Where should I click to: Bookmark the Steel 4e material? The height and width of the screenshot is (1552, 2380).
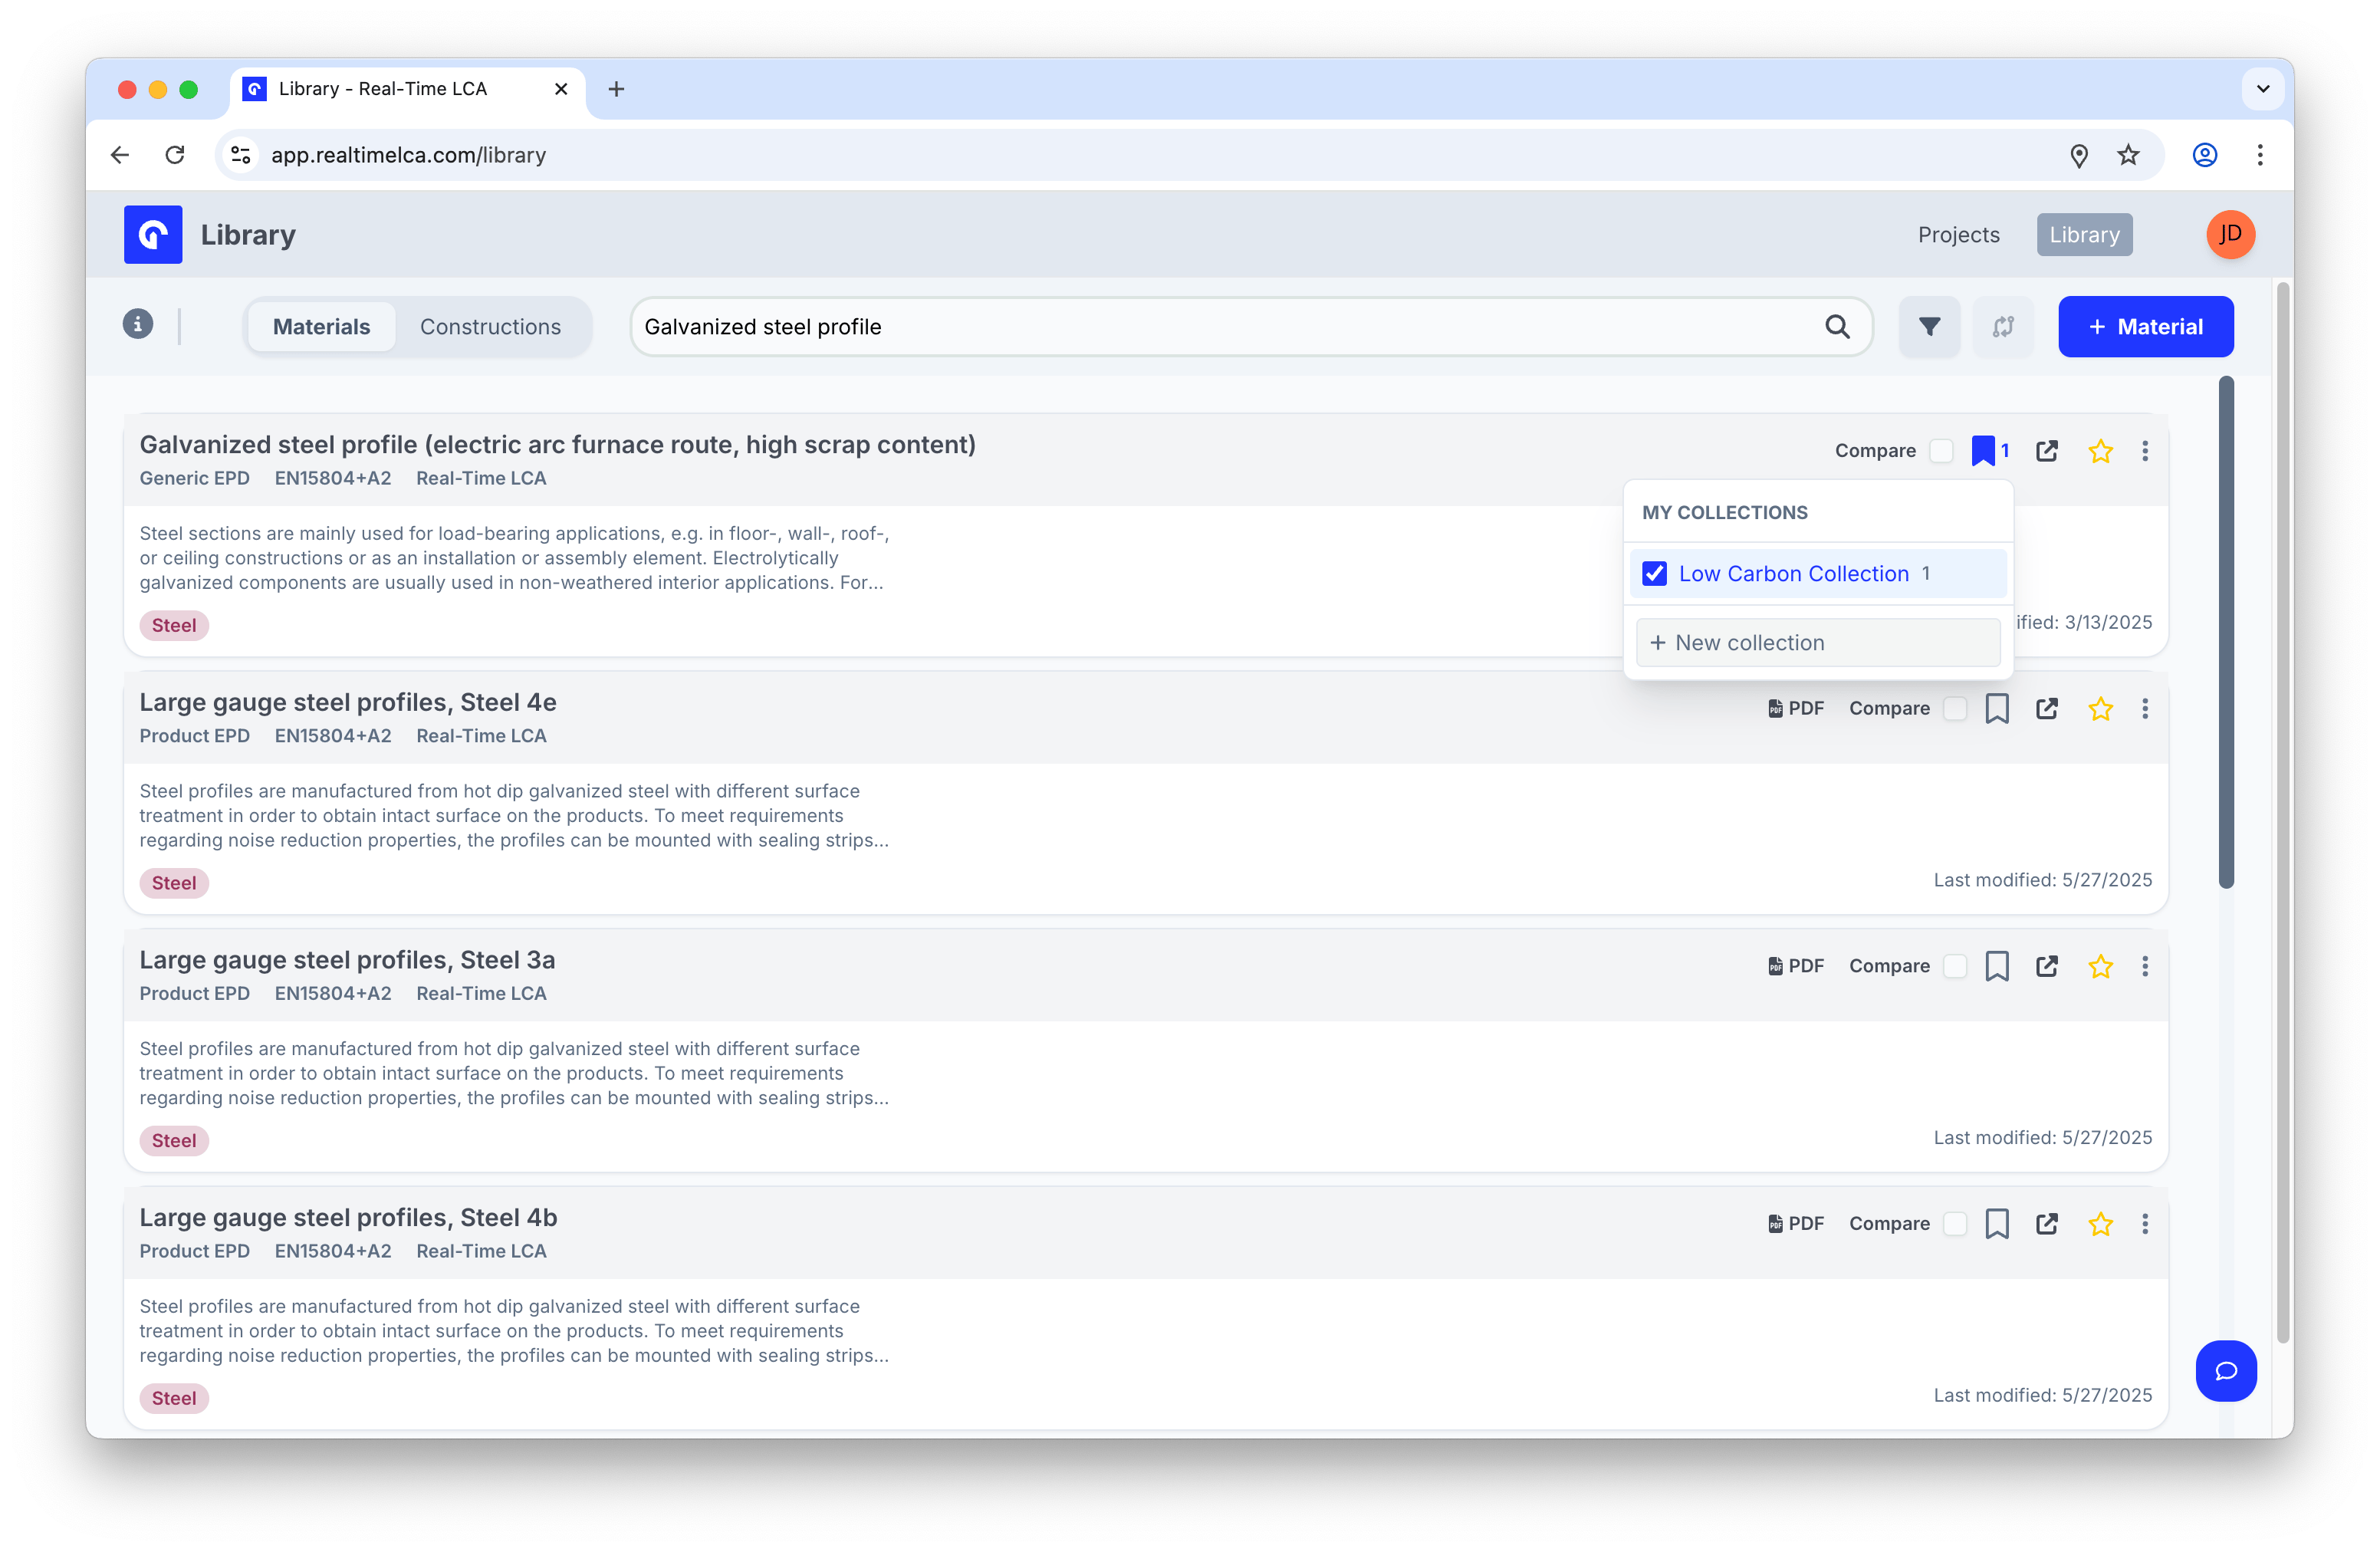1997,709
